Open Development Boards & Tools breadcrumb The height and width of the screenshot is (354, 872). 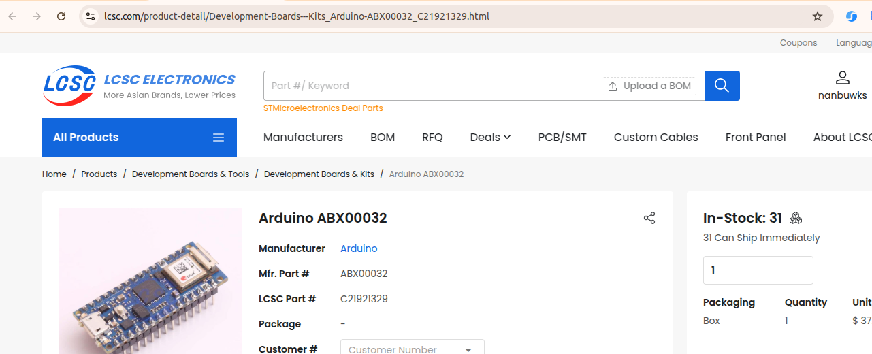(191, 174)
